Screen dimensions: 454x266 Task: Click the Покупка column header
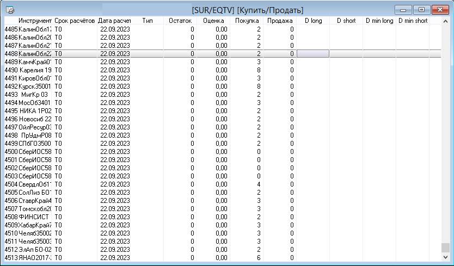pos(247,21)
